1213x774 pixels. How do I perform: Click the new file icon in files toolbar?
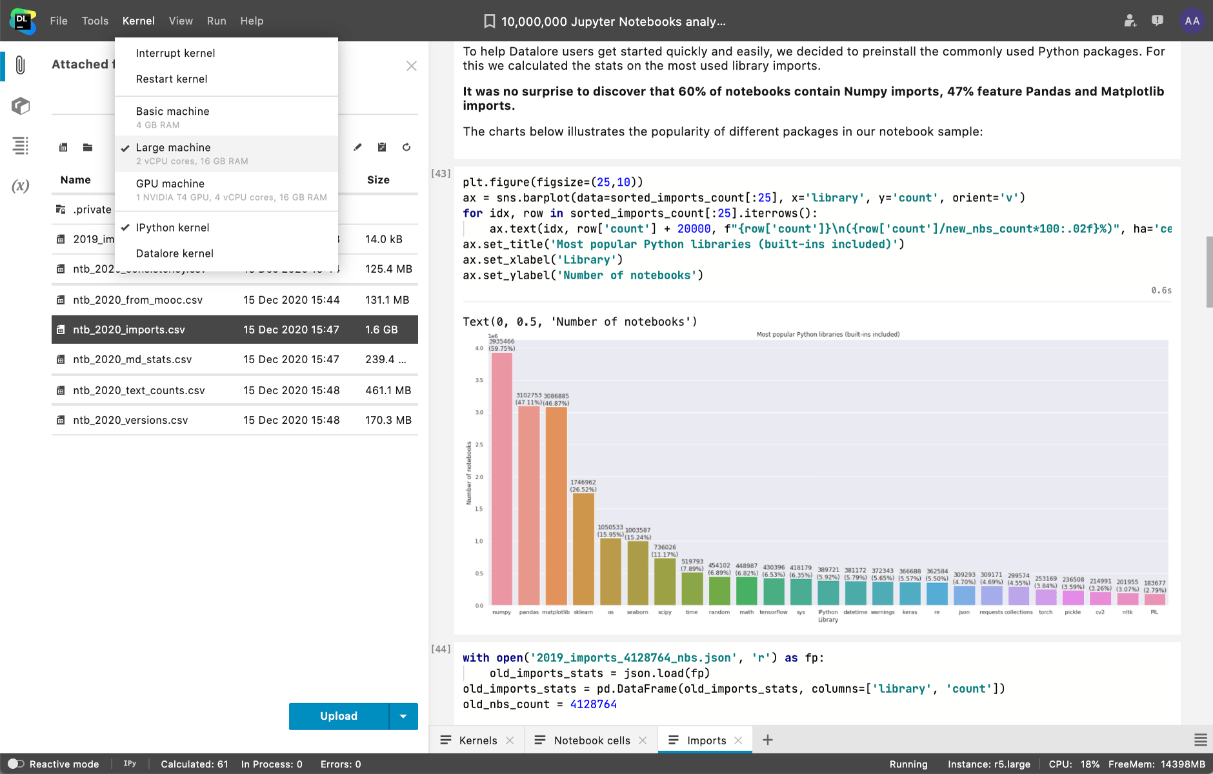(x=63, y=148)
